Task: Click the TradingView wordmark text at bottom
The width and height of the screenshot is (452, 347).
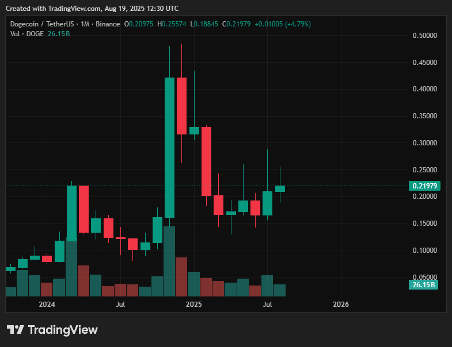Action: click(x=63, y=330)
